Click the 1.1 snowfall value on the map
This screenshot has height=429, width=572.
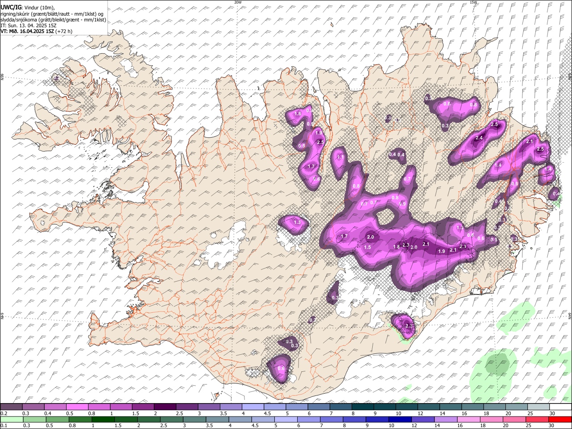pyautogui.click(x=341, y=157)
